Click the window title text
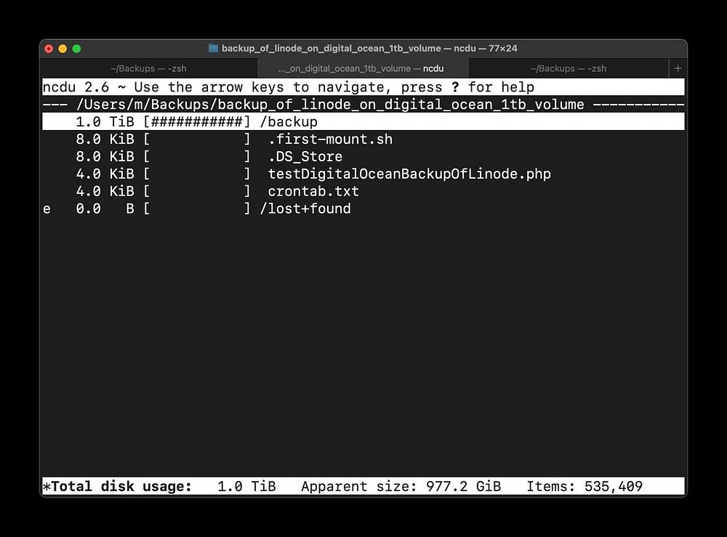Viewport: 727px width, 537px height. click(369, 48)
